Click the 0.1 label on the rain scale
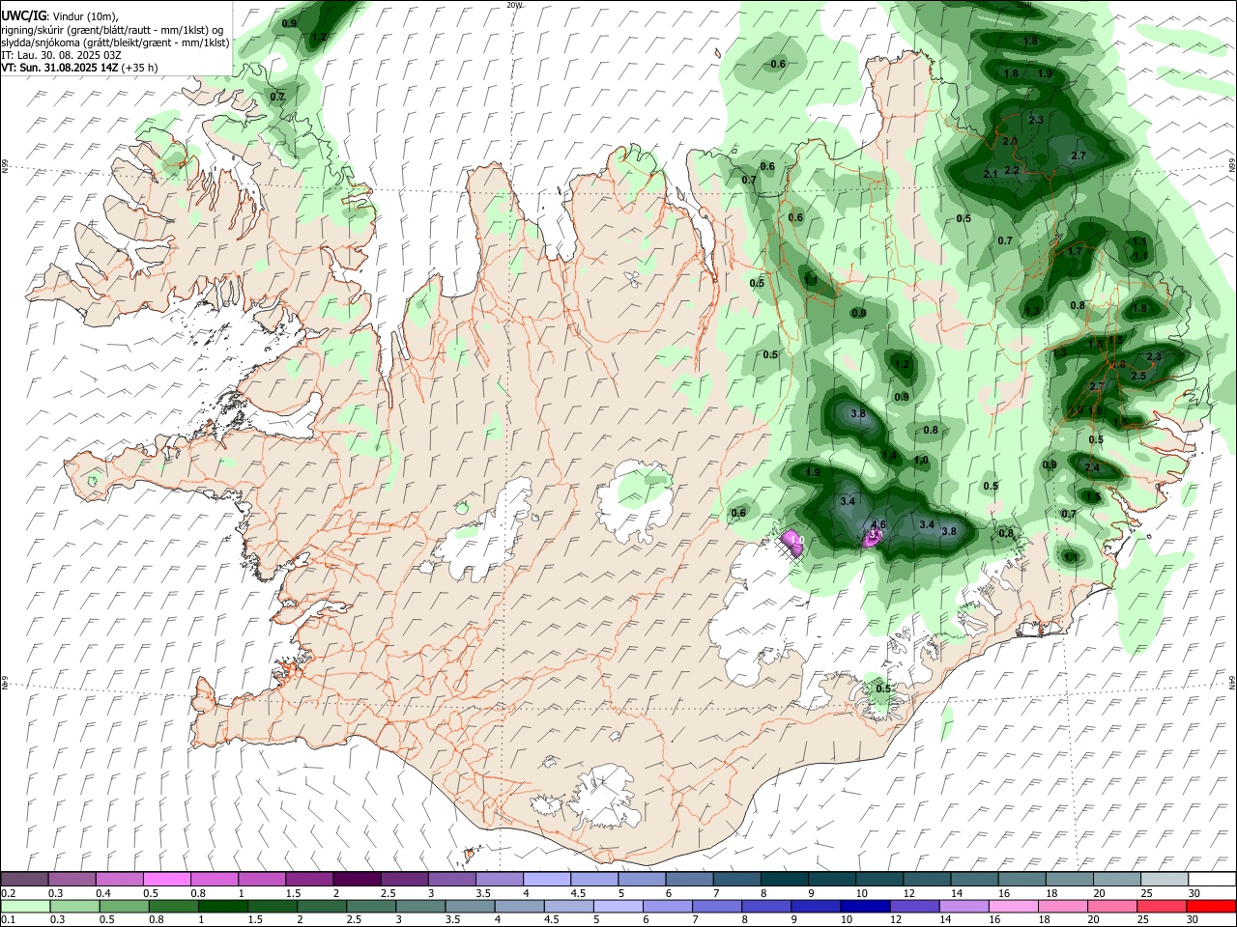The height and width of the screenshot is (927, 1237). [8, 920]
